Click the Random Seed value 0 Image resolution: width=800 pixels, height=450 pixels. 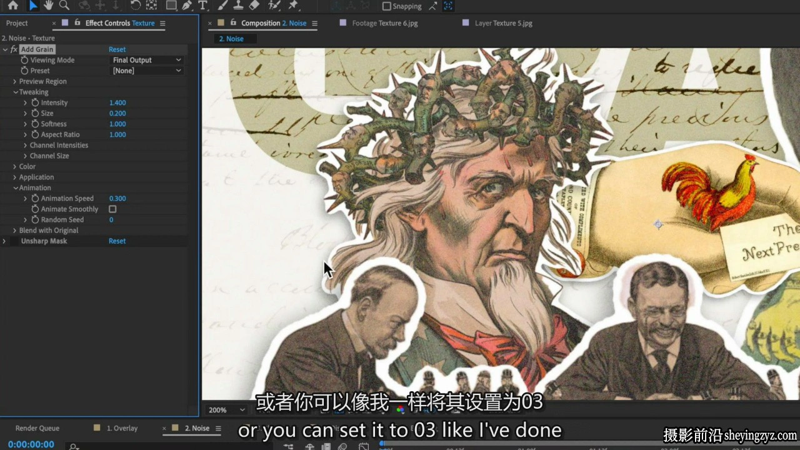point(111,219)
